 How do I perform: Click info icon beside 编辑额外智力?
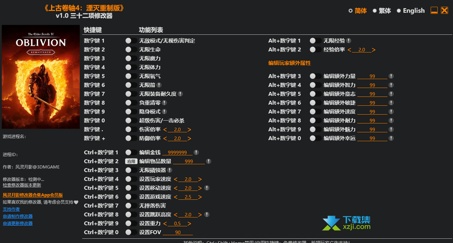(x=391, y=85)
